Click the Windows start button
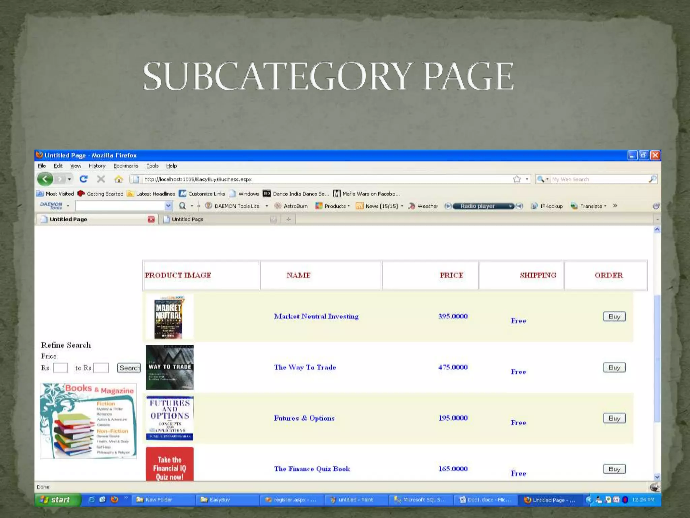 57,500
